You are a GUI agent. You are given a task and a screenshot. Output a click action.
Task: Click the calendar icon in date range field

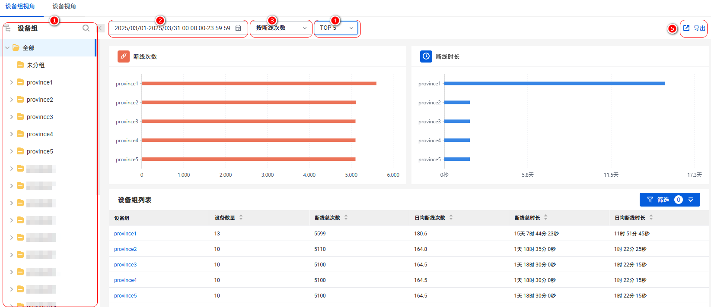(x=238, y=28)
